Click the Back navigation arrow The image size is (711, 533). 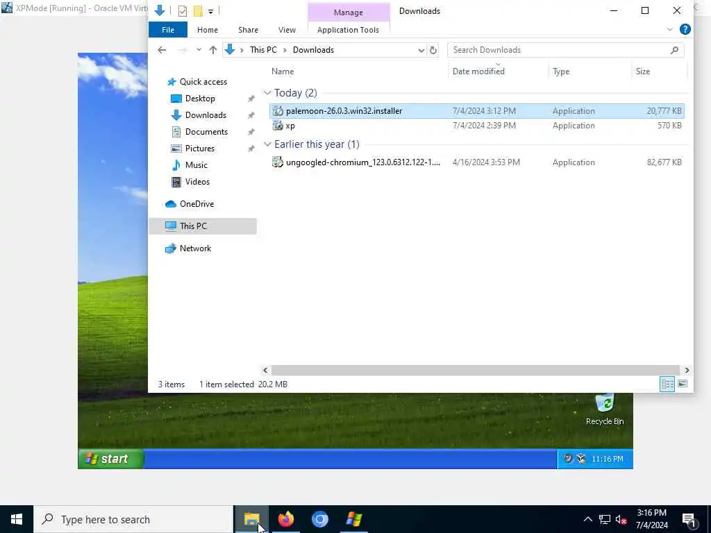pyautogui.click(x=162, y=50)
